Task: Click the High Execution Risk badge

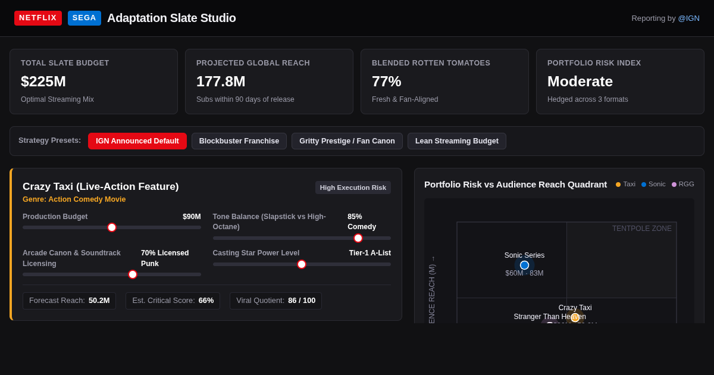Action: click(x=353, y=187)
